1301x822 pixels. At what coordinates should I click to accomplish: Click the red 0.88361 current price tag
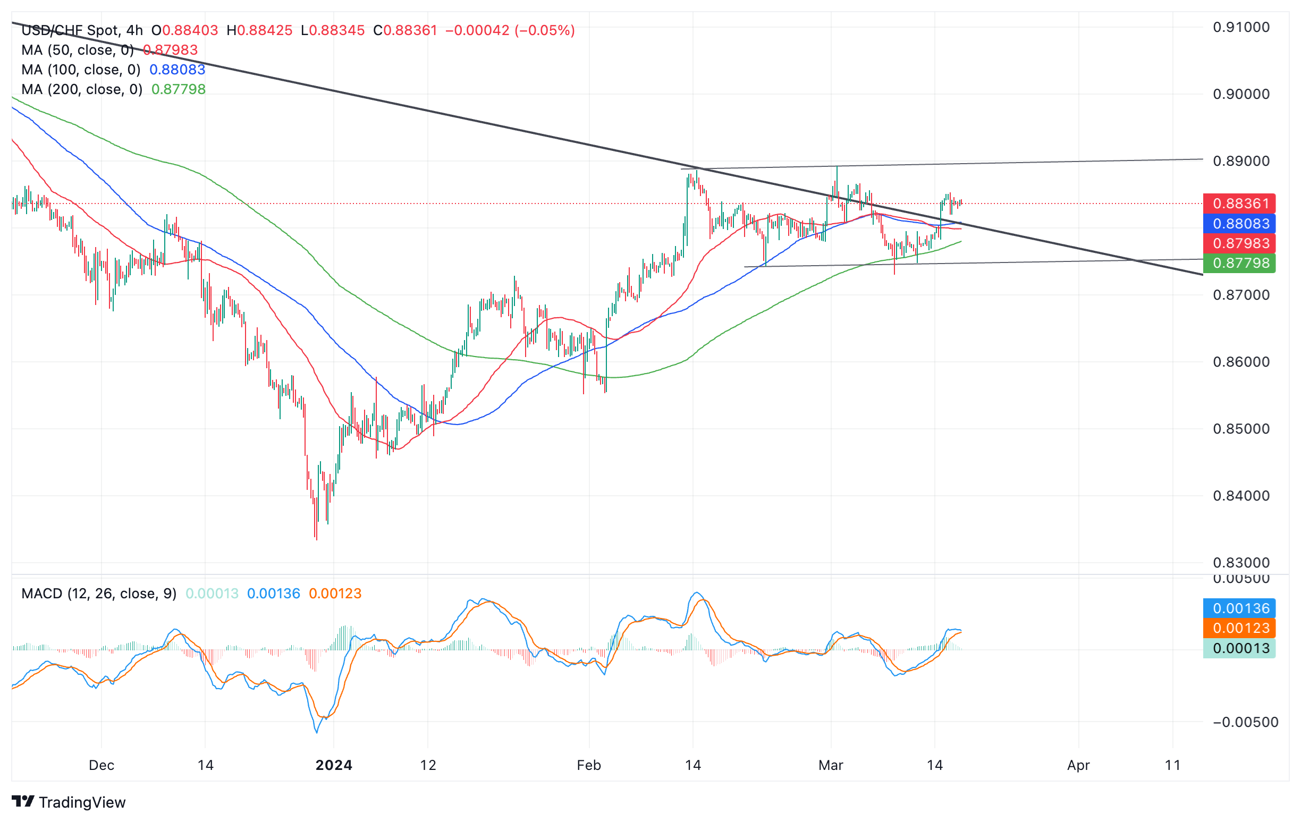pos(1239,204)
